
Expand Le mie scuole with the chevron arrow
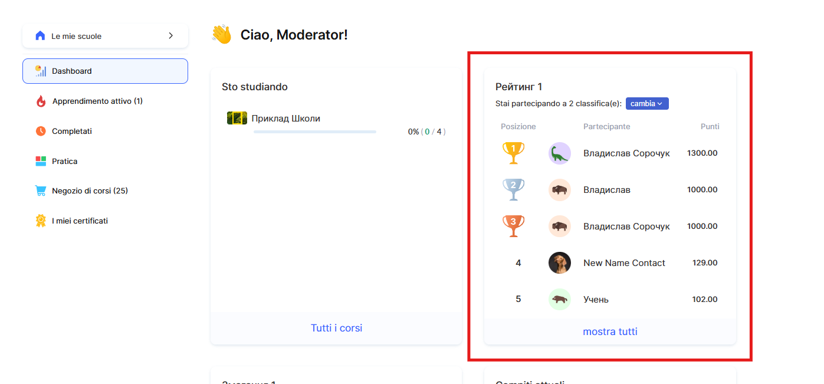point(170,36)
